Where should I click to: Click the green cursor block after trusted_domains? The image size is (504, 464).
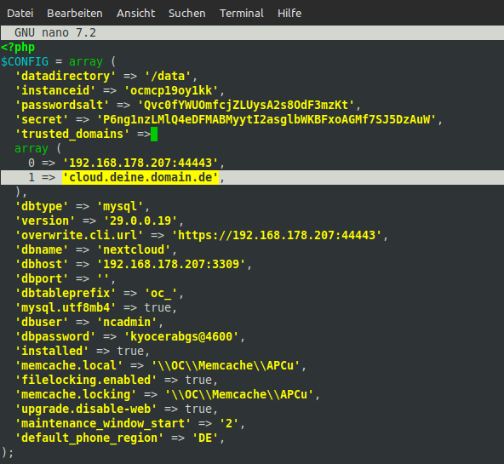pyautogui.click(x=154, y=134)
